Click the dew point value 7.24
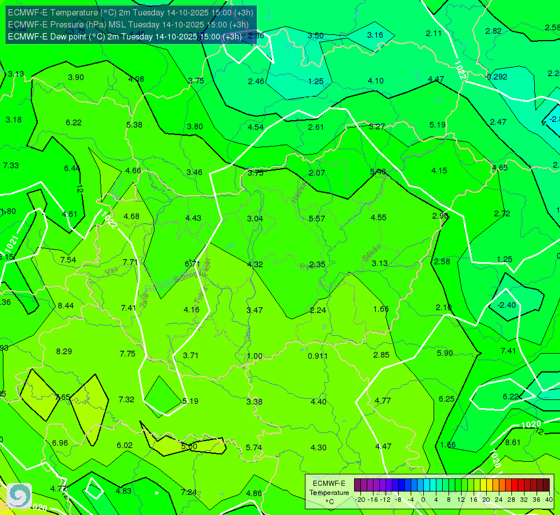This screenshot has width=560, height=515. pyautogui.click(x=189, y=492)
